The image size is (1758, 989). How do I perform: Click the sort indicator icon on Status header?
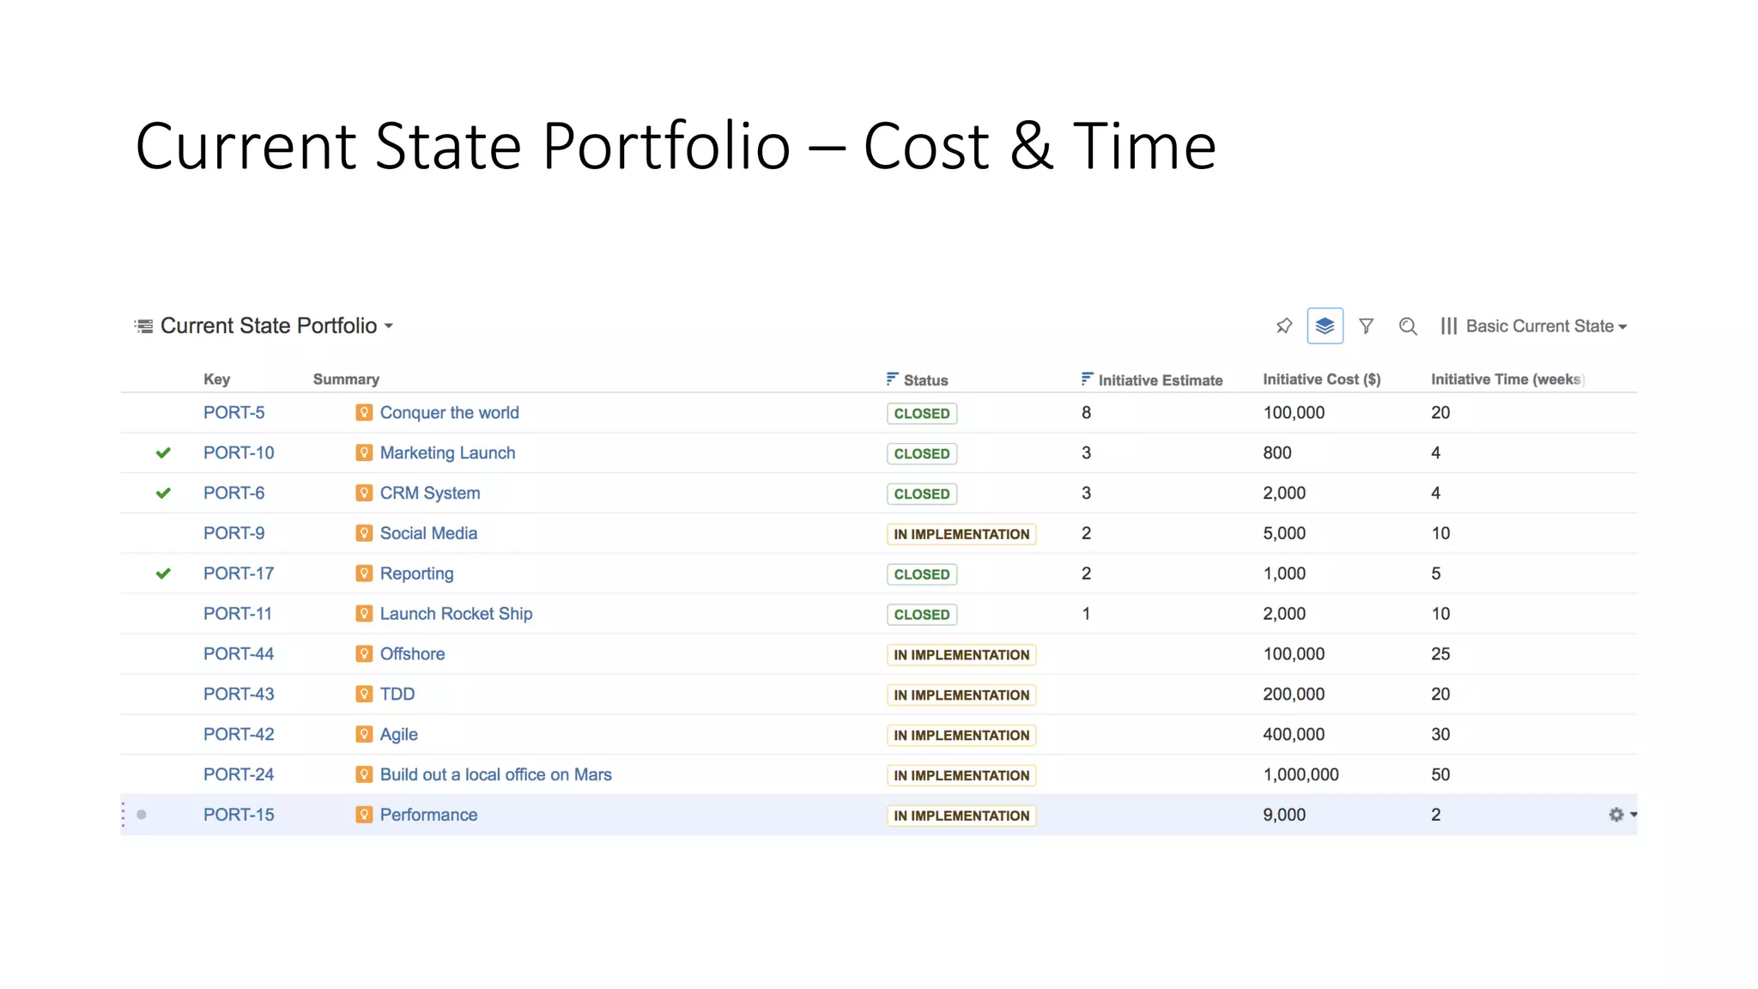point(892,379)
